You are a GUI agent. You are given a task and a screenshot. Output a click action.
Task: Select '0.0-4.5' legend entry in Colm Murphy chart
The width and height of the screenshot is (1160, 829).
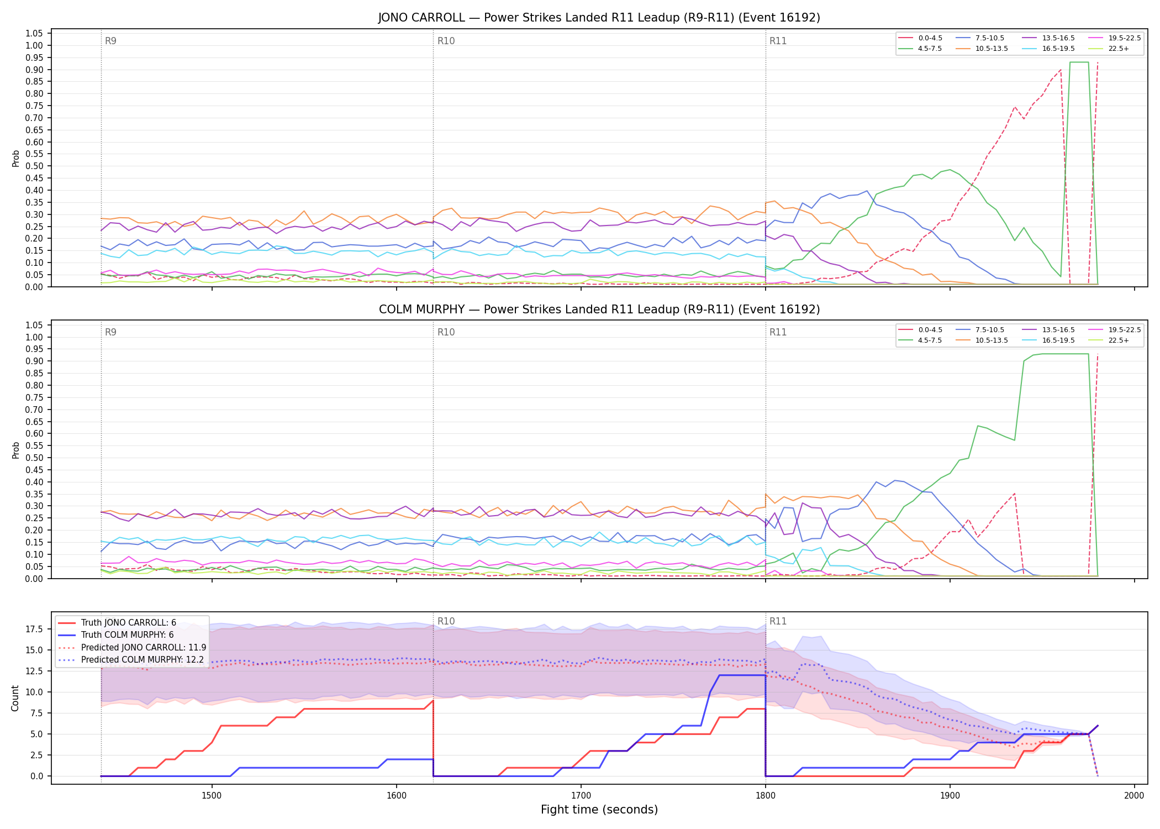(921, 330)
